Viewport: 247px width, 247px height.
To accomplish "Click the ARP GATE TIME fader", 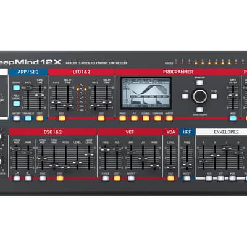I will click(x=40, y=95).
